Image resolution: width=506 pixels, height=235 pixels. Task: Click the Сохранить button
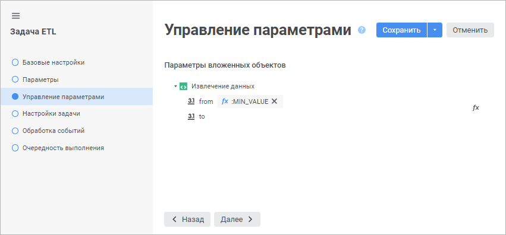coord(401,30)
